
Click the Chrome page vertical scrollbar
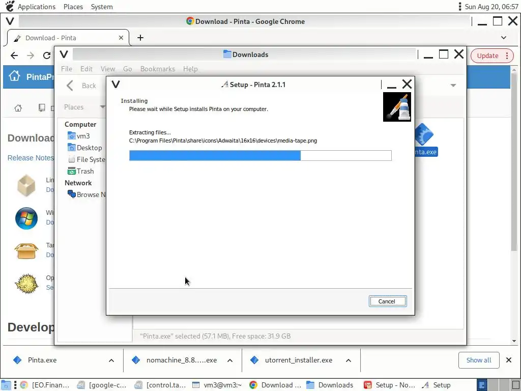[514, 163]
